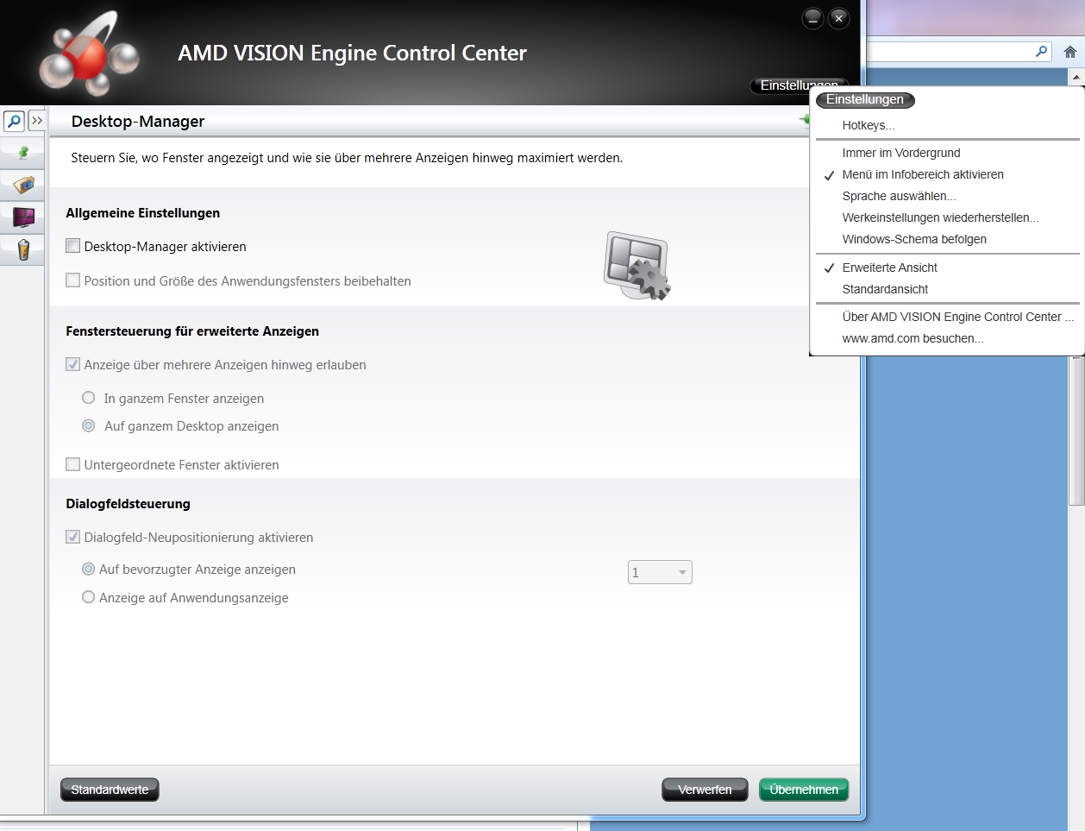Select In ganzem Fenster anzeigen radio button
This screenshot has height=831, width=1085.
coord(88,398)
